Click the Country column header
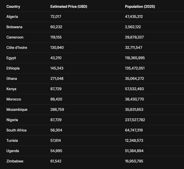Viewport: 184px width, 169px height. point(13,7)
